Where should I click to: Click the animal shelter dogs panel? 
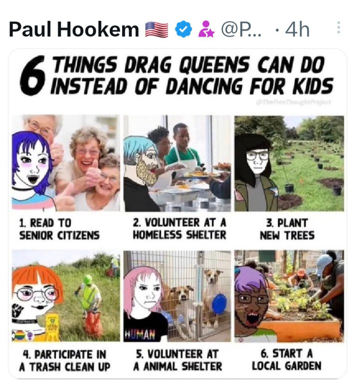tap(177, 296)
